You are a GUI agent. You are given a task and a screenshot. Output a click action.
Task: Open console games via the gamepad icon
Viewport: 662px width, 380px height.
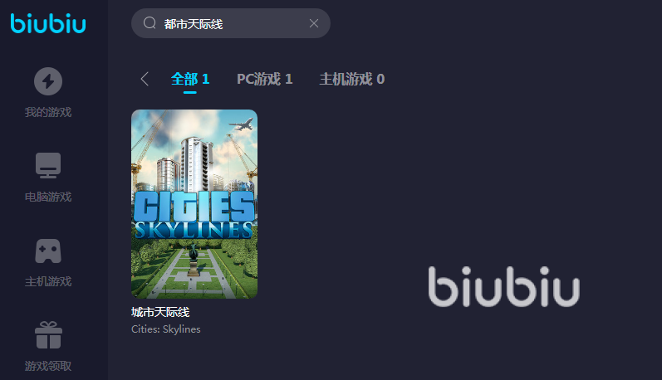click(48, 251)
